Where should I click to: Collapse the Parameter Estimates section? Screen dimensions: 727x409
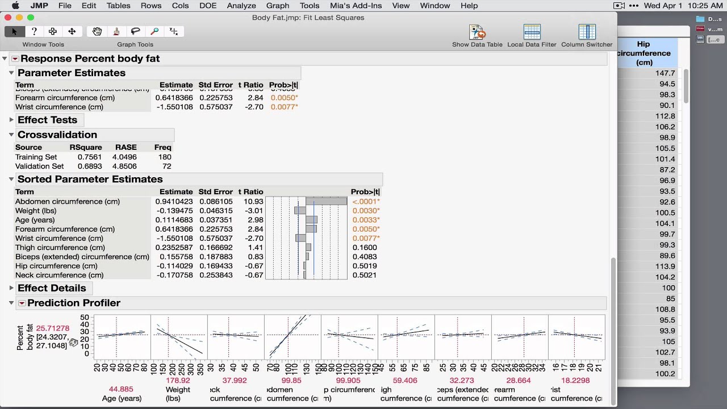click(x=11, y=73)
